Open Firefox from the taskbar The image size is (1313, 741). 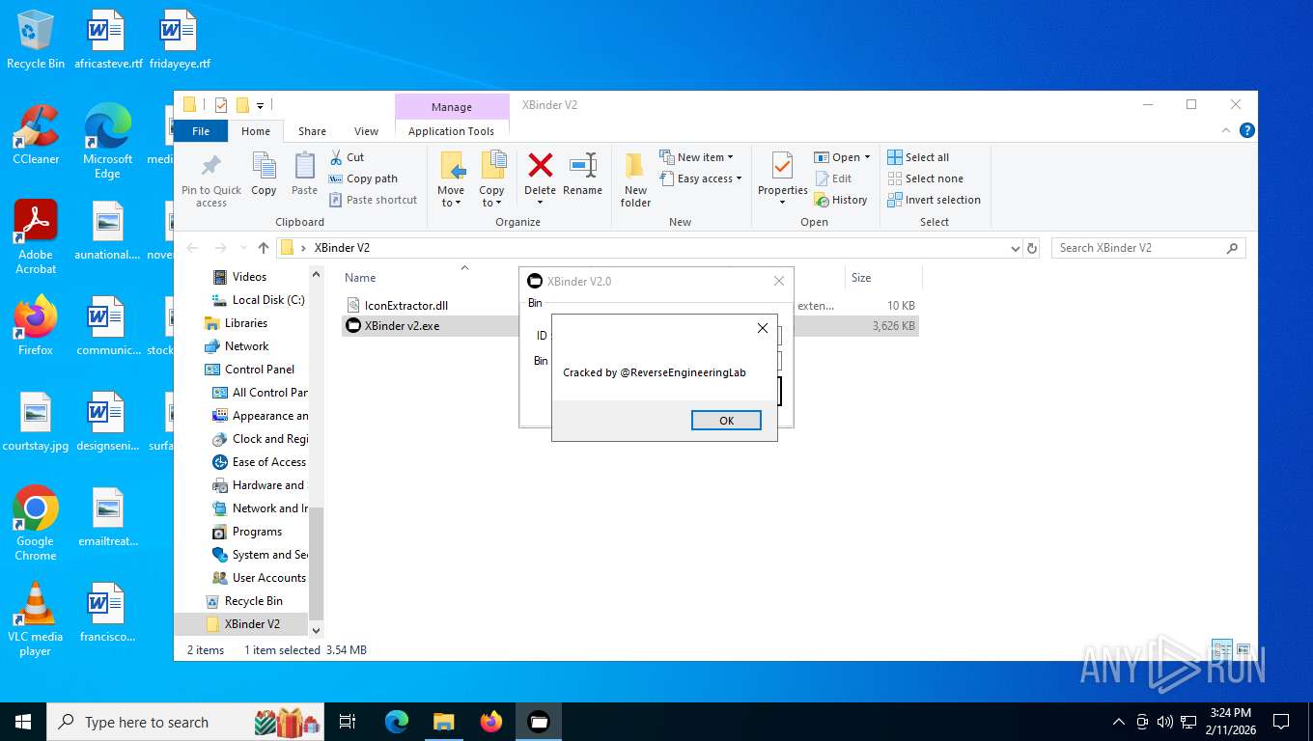point(491,722)
